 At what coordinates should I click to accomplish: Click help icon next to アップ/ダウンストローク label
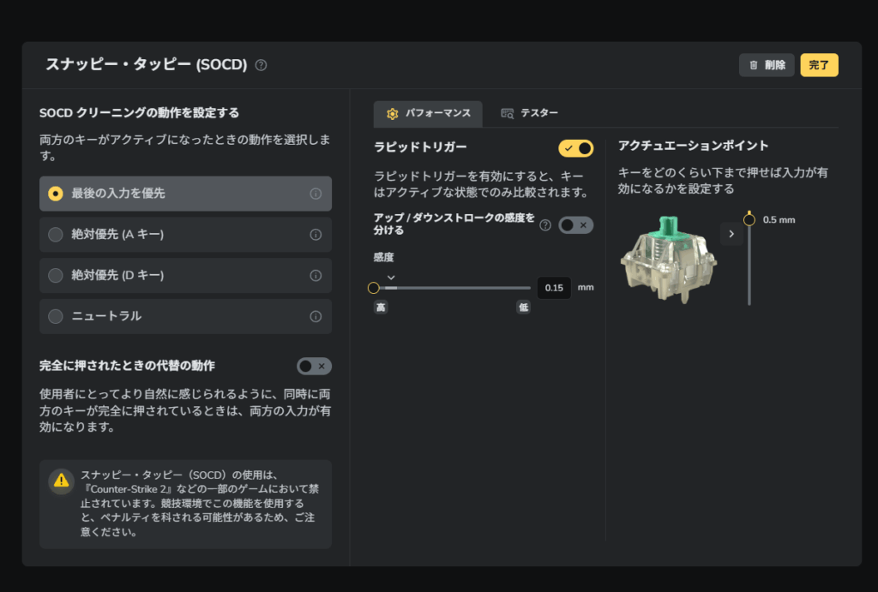tap(545, 225)
